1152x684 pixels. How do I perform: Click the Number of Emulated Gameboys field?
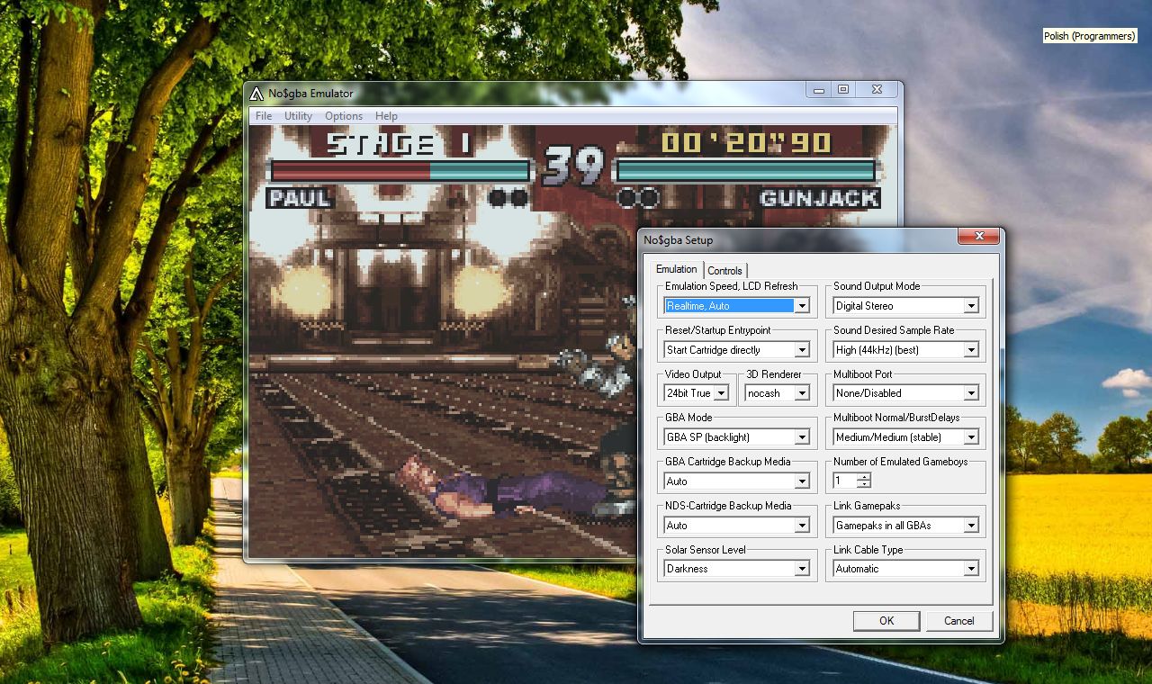point(845,481)
